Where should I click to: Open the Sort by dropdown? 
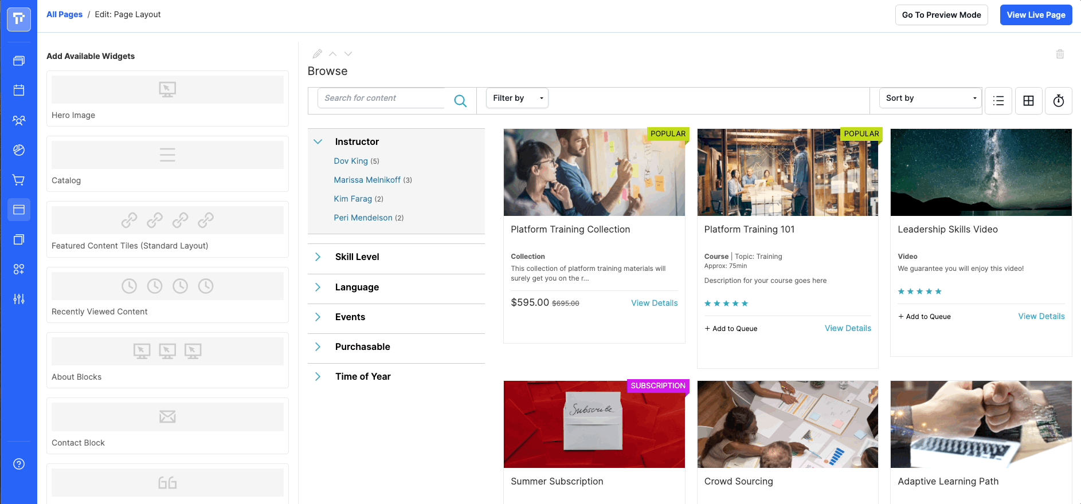931,98
